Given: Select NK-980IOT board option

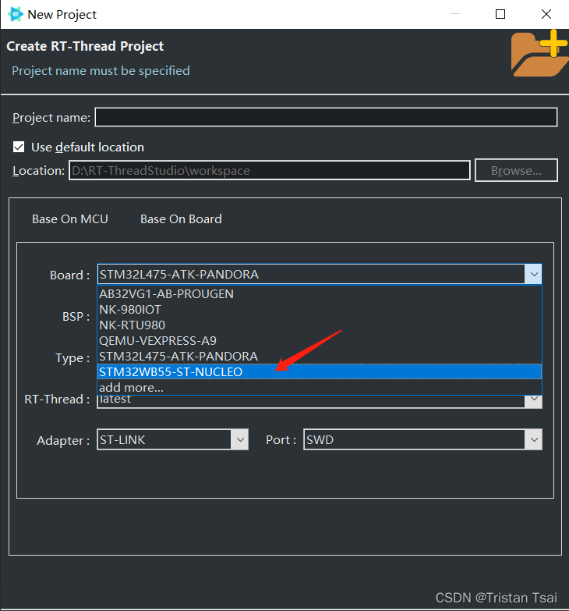Looking at the screenshot, I should 319,309.
